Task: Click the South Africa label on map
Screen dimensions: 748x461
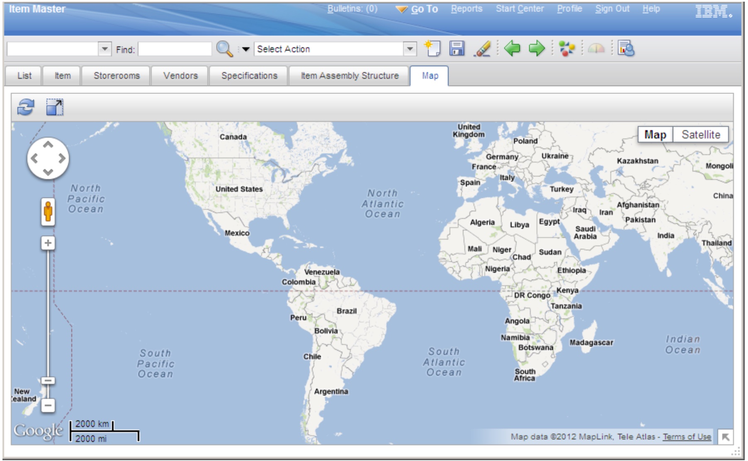Action: (525, 375)
